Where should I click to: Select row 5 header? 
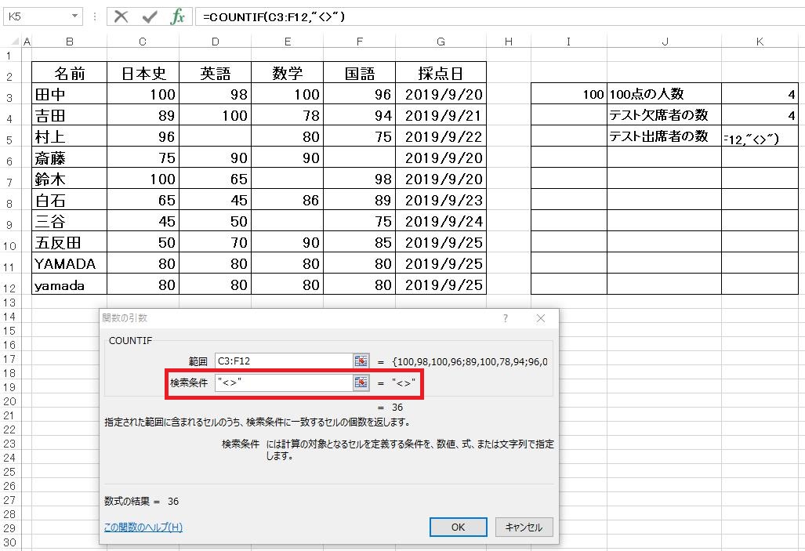(9, 140)
